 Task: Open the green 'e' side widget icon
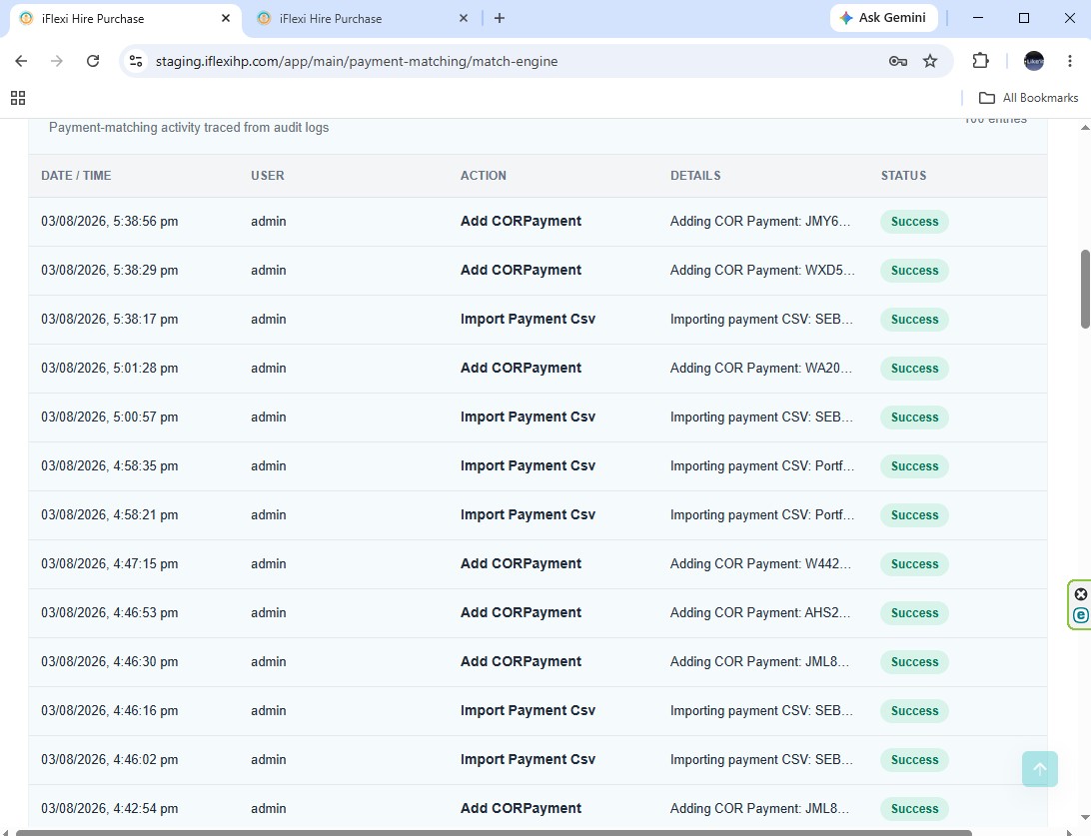click(1081, 615)
